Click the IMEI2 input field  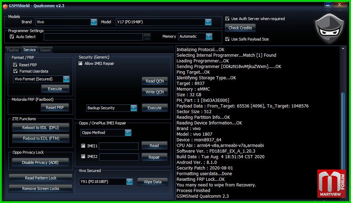click(119, 157)
